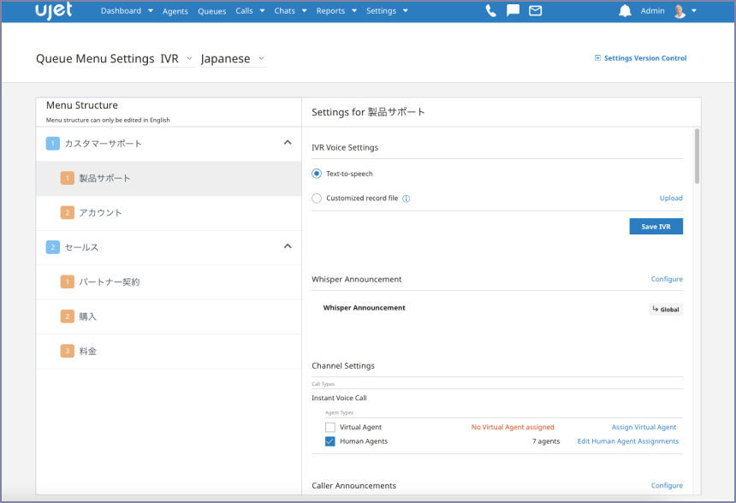Click the 'Settings for 製品サポート' heading
Viewport: 736px width, 503px height.
[369, 112]
